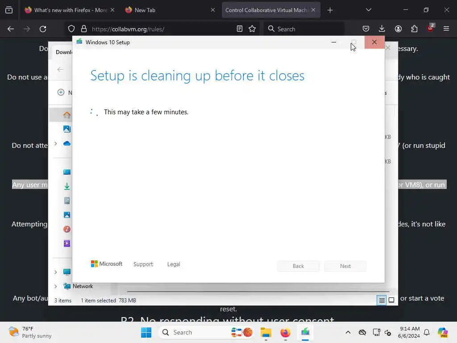Screen dimensions: 457x343
Task: Close the What's new with Firefox tab
Action: pyautogui.click(x=112, y=10)
